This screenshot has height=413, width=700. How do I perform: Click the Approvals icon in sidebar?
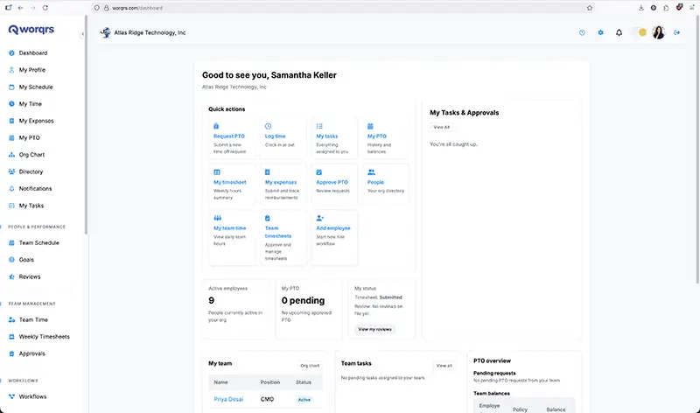pyautogui.click(x=11, y=354)
